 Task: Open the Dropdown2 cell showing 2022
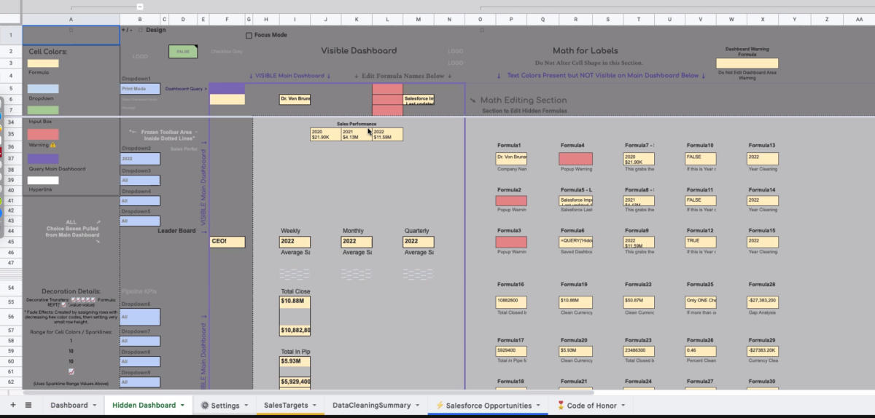[x=139, y=158]
